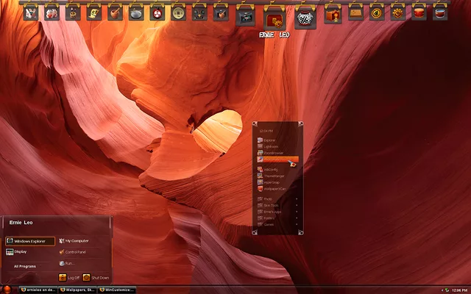Image resolution: width=471 pixels, height=294 pixels.
Task: Switch to the Wallpapers taskbar window
Action: point(77,290)
